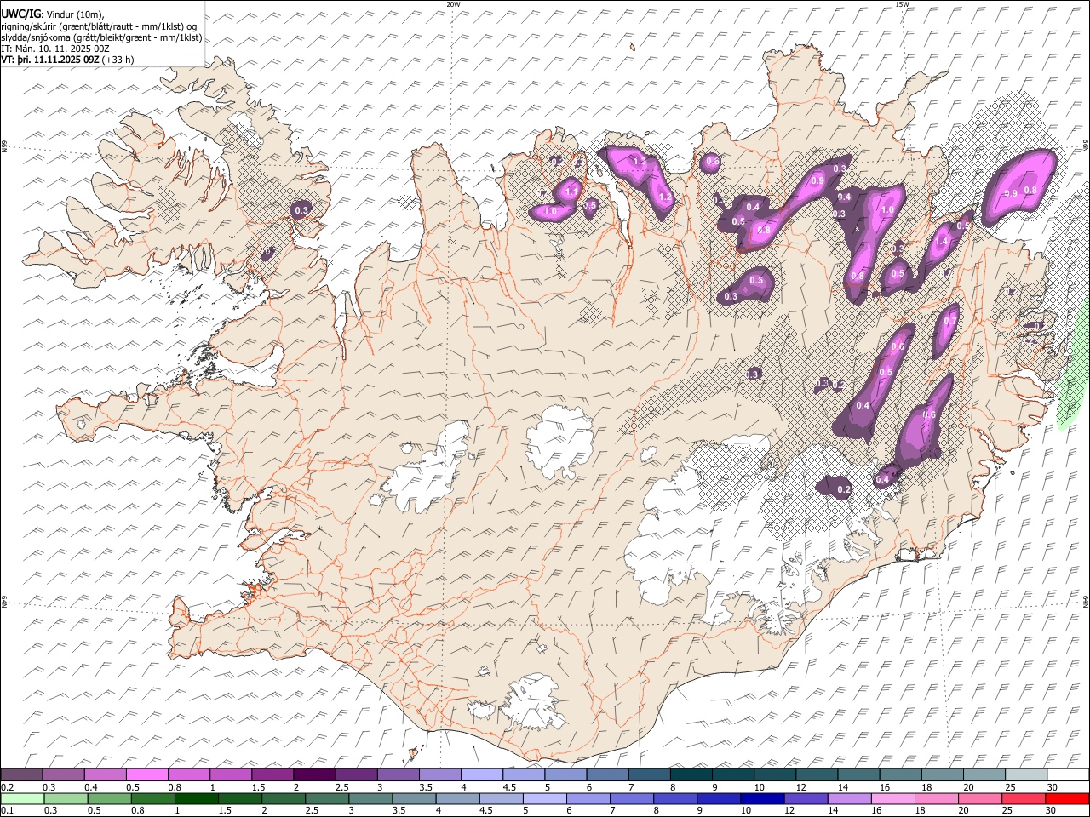Click the '1.4' snowfall value on map
The width and height of the screenshot is (1090, 817).
pyautogui.click(x=941, y=242)
